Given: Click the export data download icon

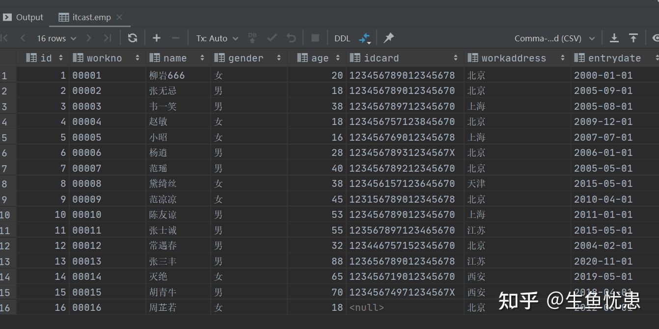Looking at the screenshot, I should [x=614, y=38].
